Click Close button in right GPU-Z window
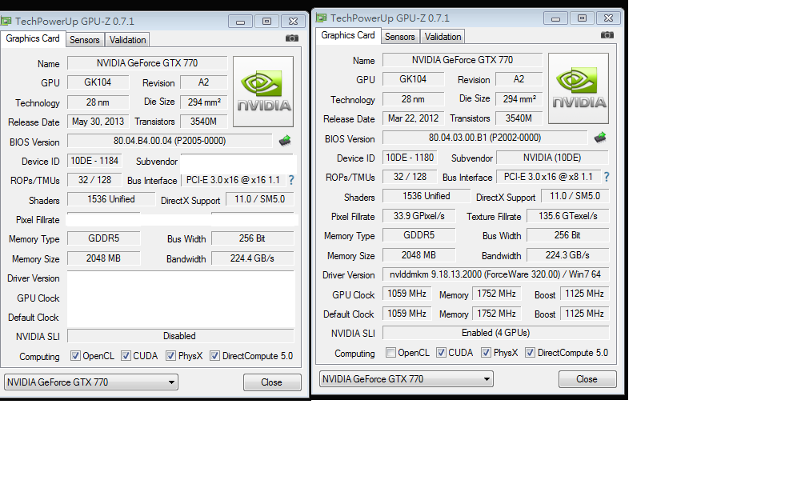This screenshot has width=809, height=496. coord(587,379)
